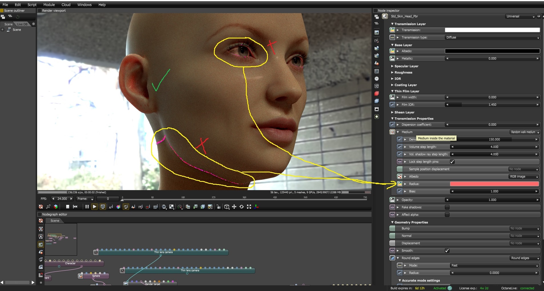Open the Transmission type Diffuse dropdown
Screen dimensions: 544x291
[492, 37]
